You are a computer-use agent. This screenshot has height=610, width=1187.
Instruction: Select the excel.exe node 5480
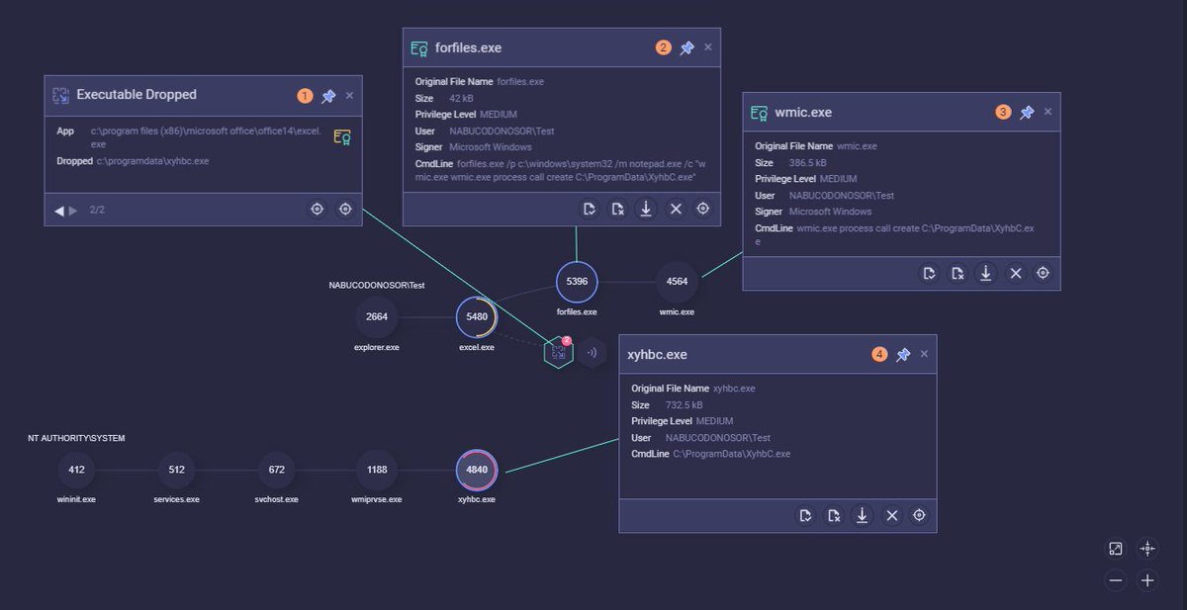coord(477,317)
